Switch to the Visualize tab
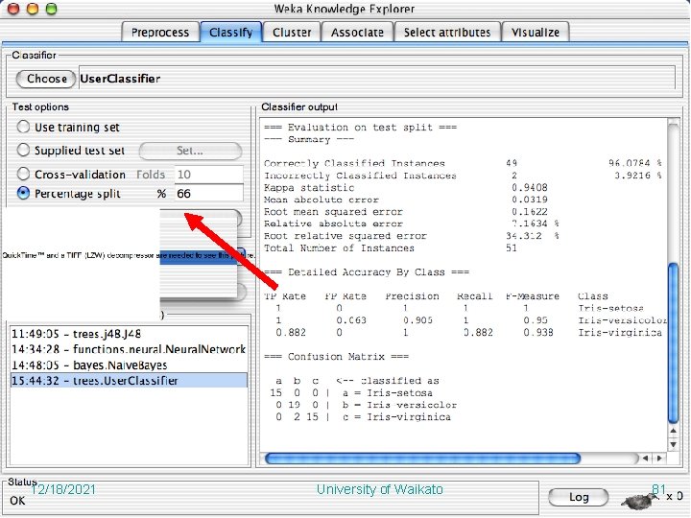691x518 pixels. (x=536, y=33)
